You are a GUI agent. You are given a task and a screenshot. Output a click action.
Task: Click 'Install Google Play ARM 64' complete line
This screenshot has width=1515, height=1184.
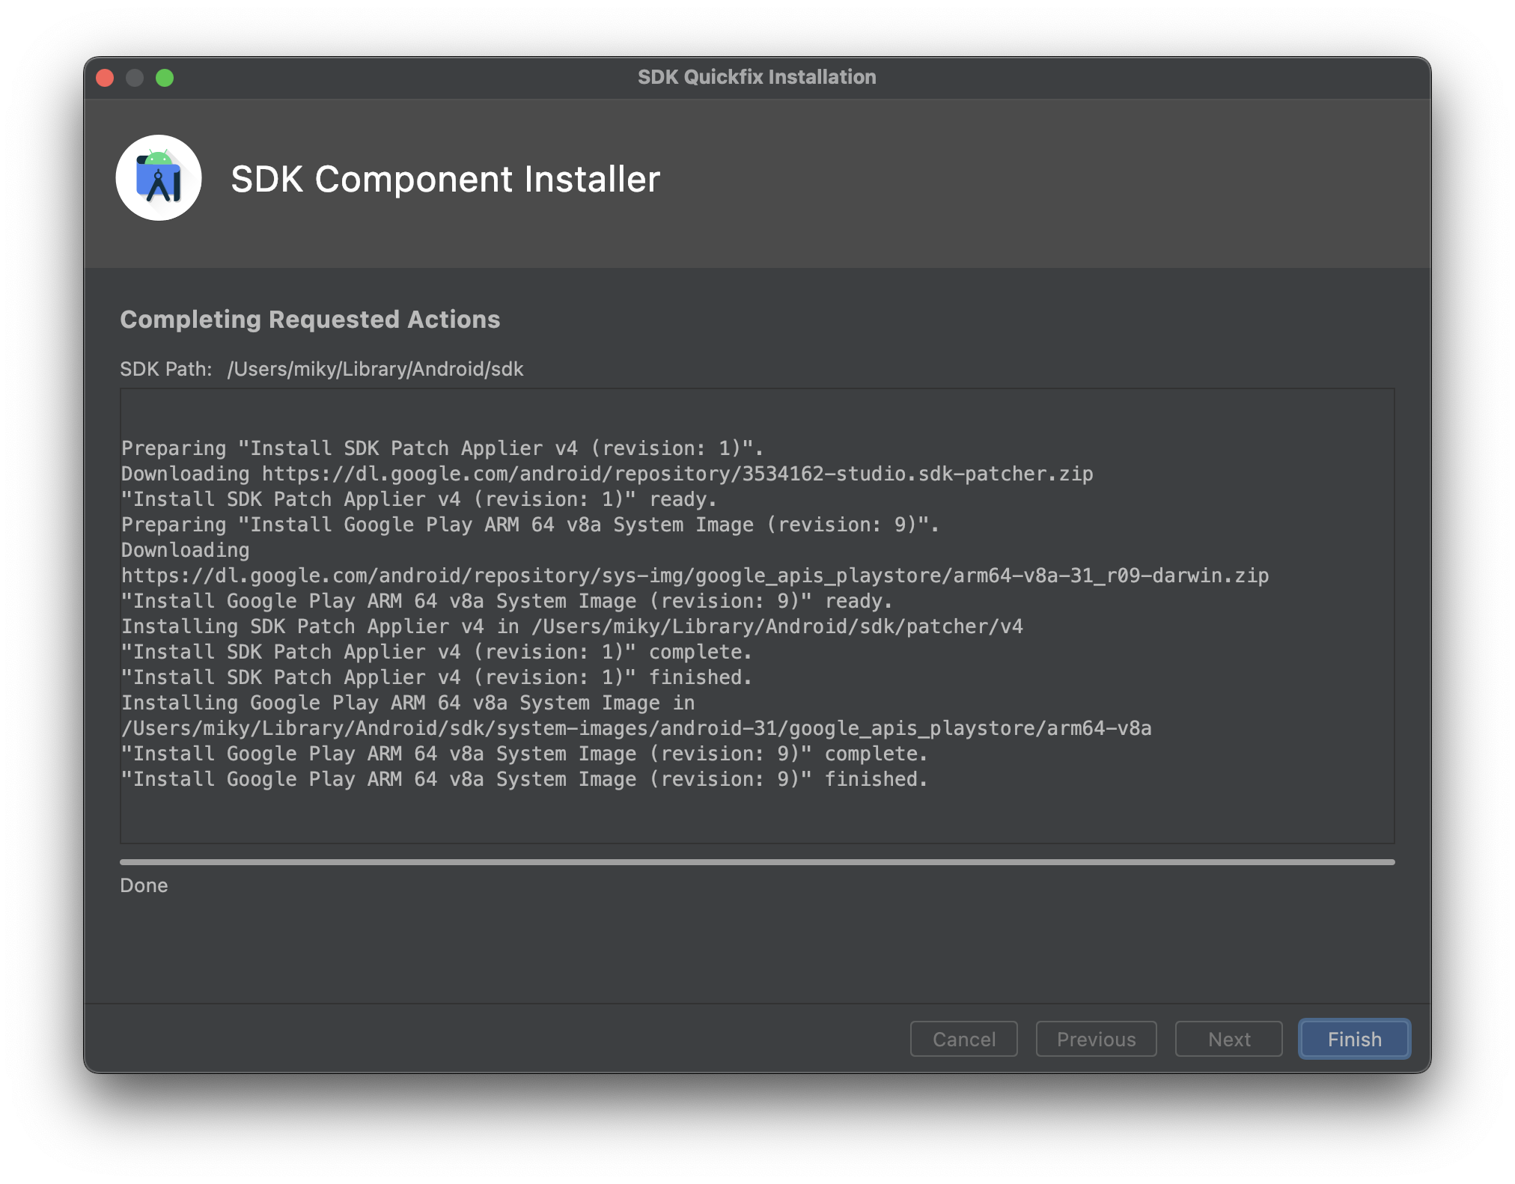pyautogui.click(x=524, y=754)
